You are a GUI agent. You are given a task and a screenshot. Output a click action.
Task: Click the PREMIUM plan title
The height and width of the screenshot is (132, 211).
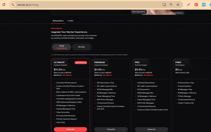tap(100, 62)
